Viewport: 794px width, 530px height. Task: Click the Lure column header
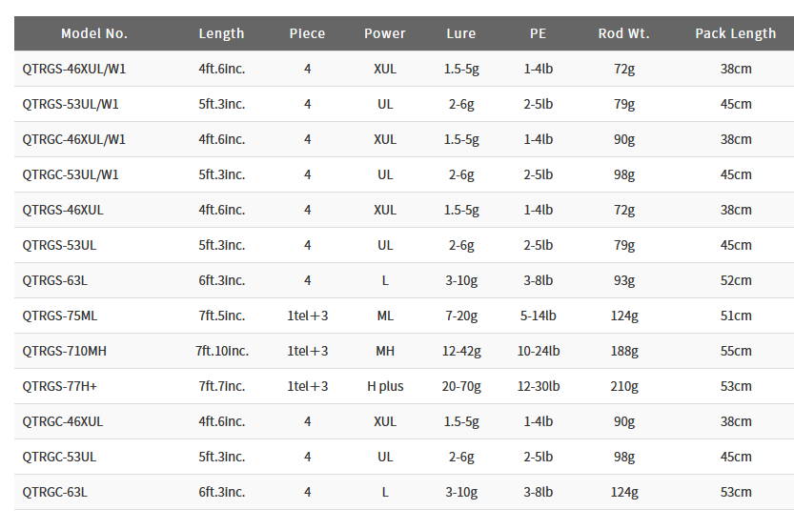[461, 33]
